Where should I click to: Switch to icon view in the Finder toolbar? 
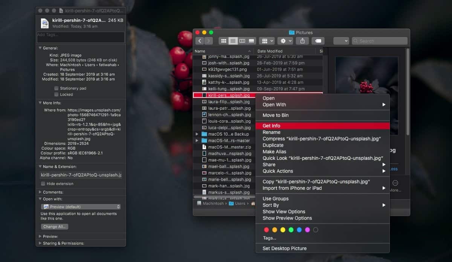(x=223, y=41)
